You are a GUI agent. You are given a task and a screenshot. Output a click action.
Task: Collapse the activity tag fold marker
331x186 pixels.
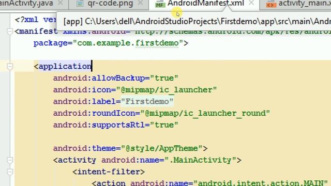click(x=10, y=160)
